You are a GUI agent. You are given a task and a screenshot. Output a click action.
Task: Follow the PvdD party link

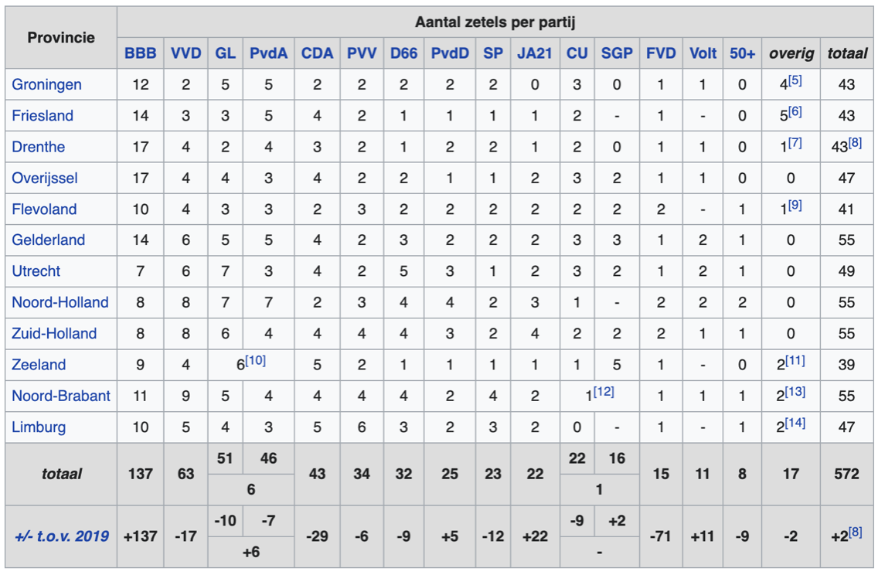[450, 53]
